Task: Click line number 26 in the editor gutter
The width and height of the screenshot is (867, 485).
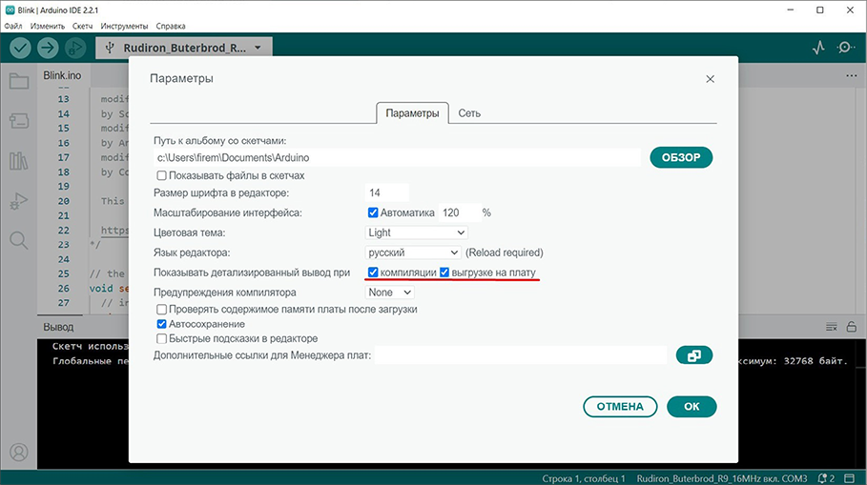Action: click(x=64, y=289)
